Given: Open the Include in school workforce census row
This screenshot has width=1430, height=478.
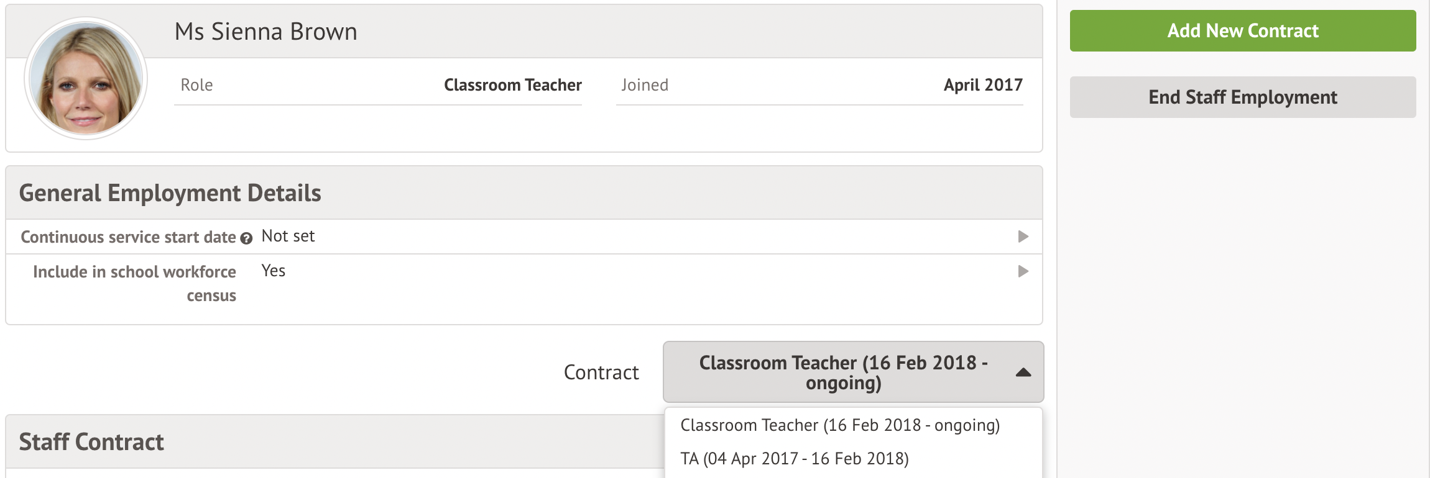Looking at the screenshot, I should point(524,283).
